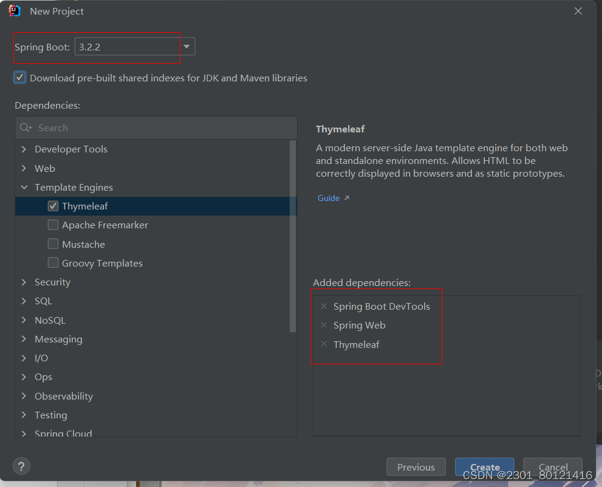Image resolution: width=602 pixels, height=487 pixels.
Task: Expand the Security category
Action: click(24, 282)
